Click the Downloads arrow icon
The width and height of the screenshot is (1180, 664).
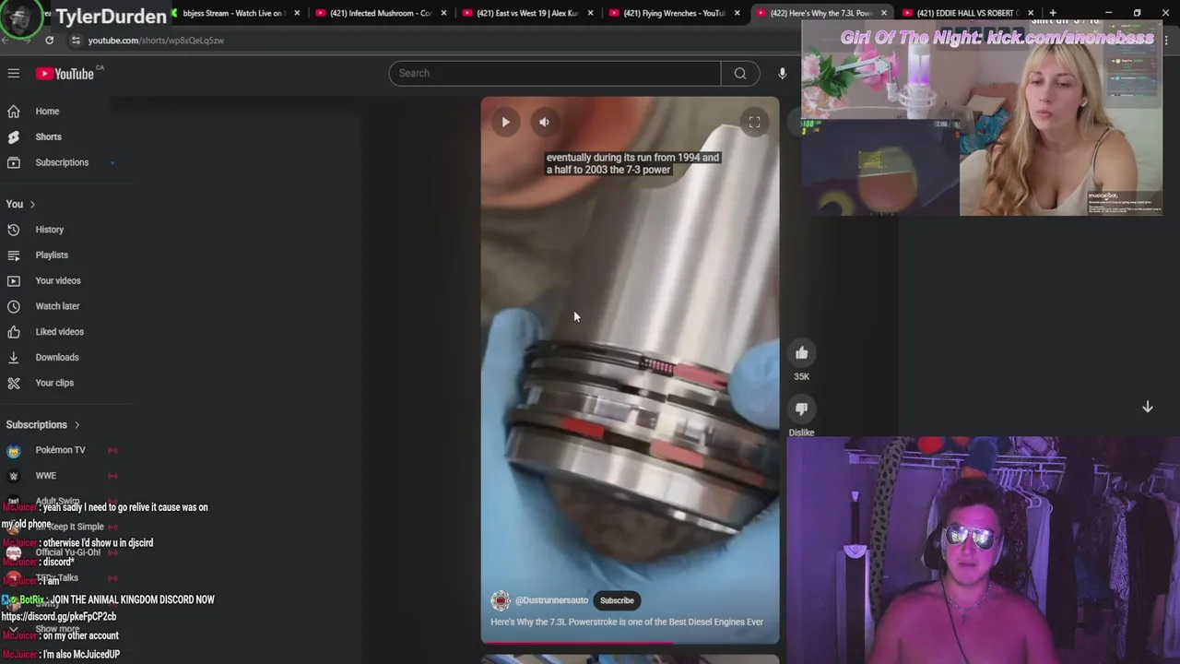(14, 357)
